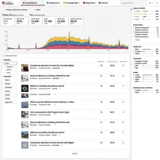Open Usuarios activos 210 card

tap(8, 21)
